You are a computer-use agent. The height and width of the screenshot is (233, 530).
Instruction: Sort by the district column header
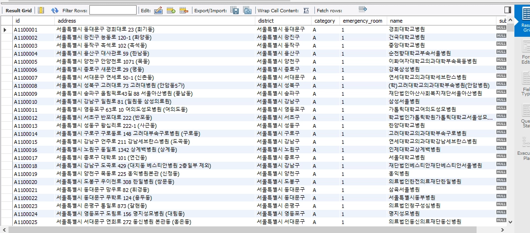pos(283,21)
